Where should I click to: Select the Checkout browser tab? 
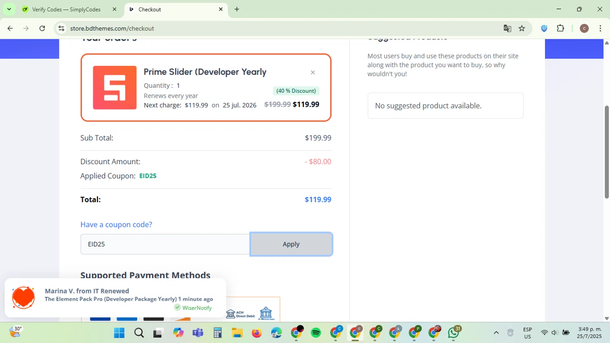[x=176, y=9]
